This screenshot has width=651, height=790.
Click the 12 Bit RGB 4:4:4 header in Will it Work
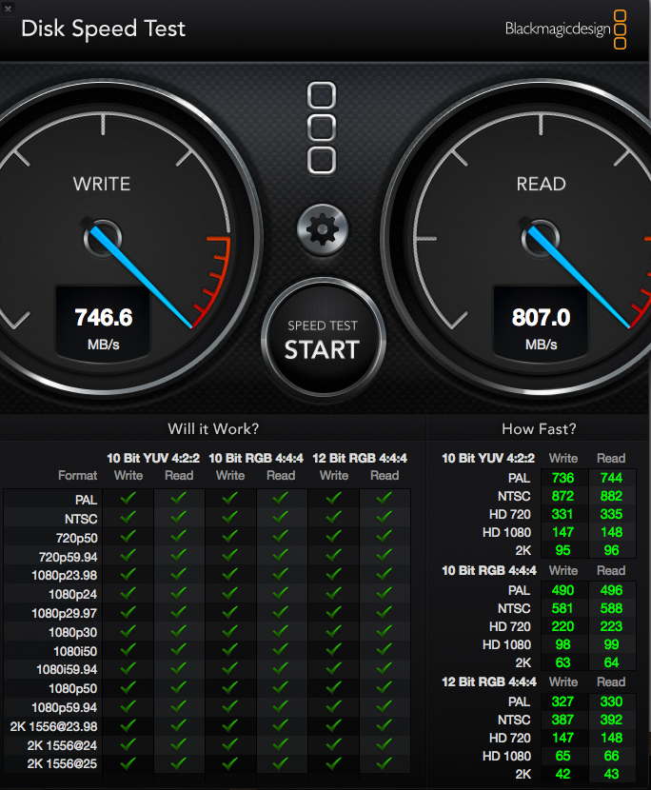click(360, 458)
